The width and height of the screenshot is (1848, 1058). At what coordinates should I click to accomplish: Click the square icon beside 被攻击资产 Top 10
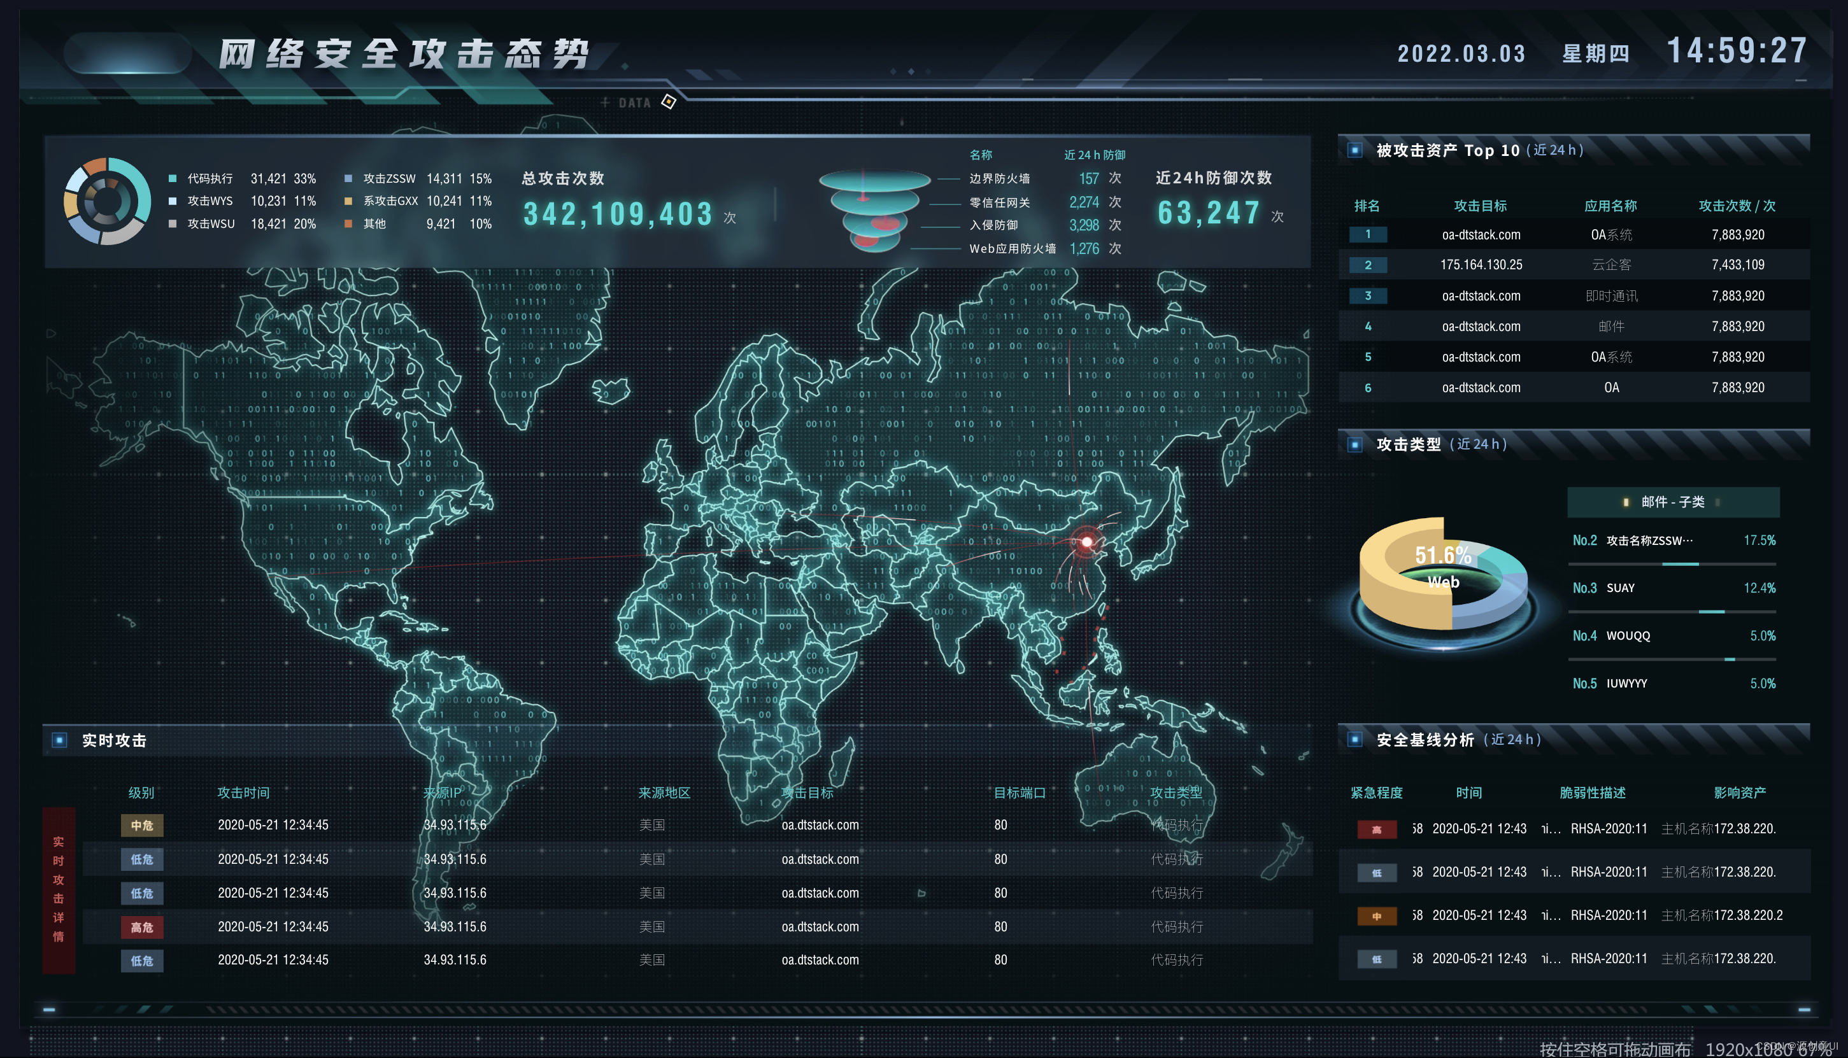[x=1354, y=150]
